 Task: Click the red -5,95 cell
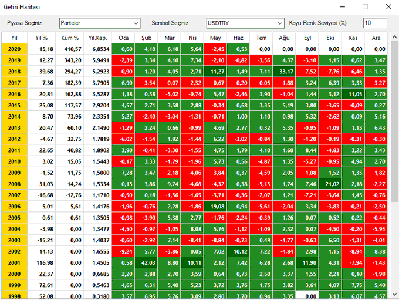pos(376,229)
